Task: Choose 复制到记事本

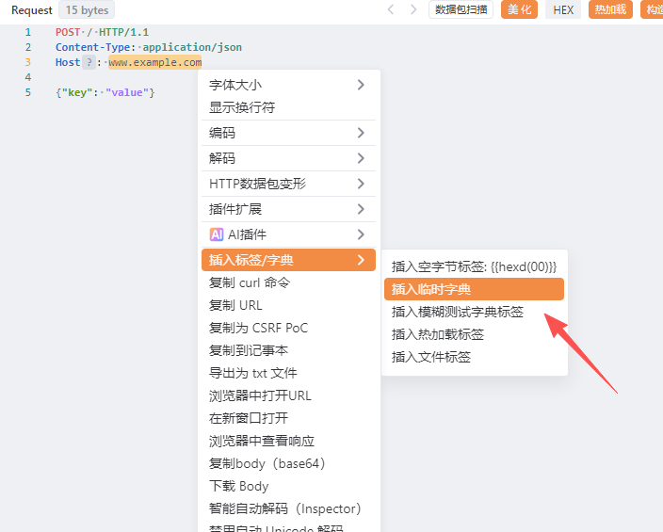Action: coord(289,350)
